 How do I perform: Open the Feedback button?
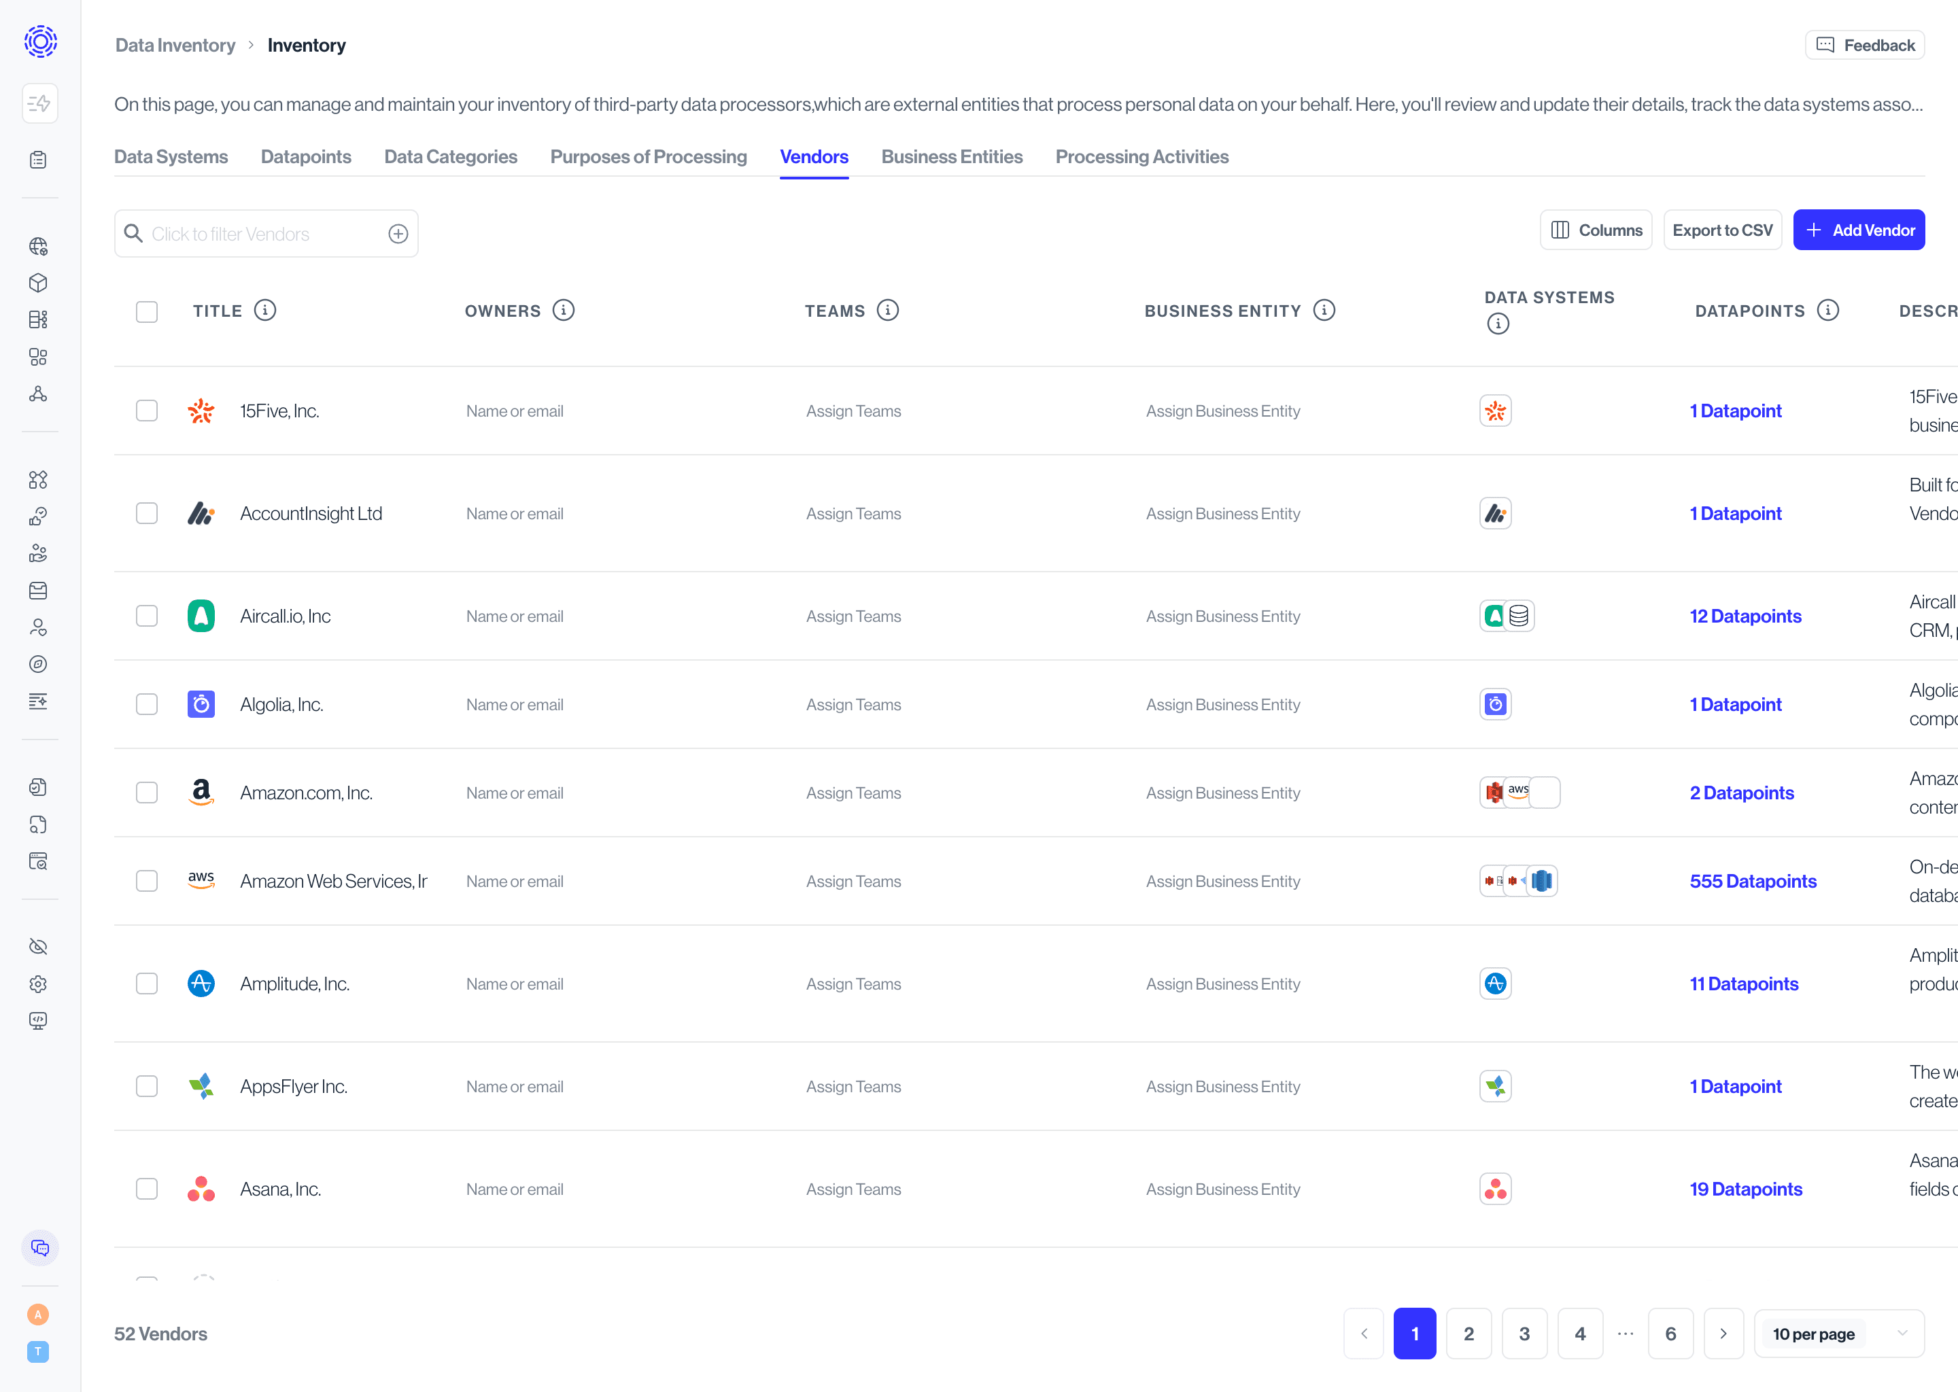pos(1865,46)
